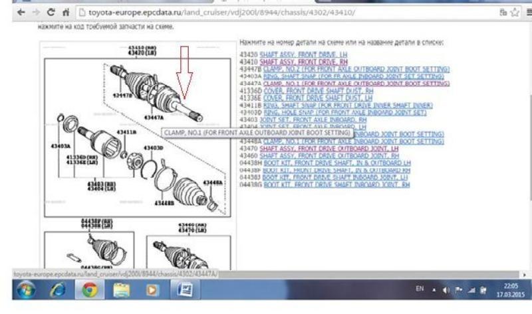Click the horizontal scrollbar right arrow
Screen dimensions: 532x314
tap(525, 275)
